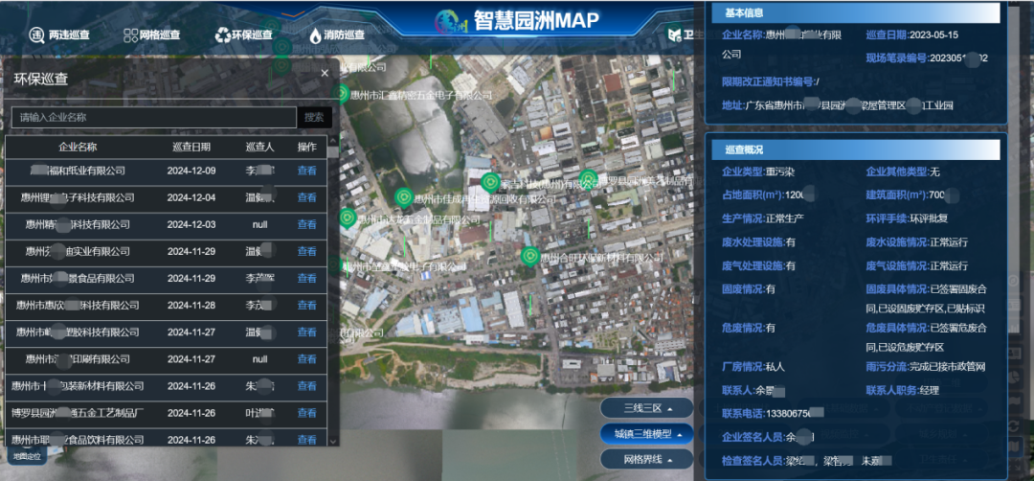Select map pin for 惠州合田环保新材料有限公司
Image resolution: width=1034 pixels, height=481 pixels.
pyautogui.click(x=529, y=256)
